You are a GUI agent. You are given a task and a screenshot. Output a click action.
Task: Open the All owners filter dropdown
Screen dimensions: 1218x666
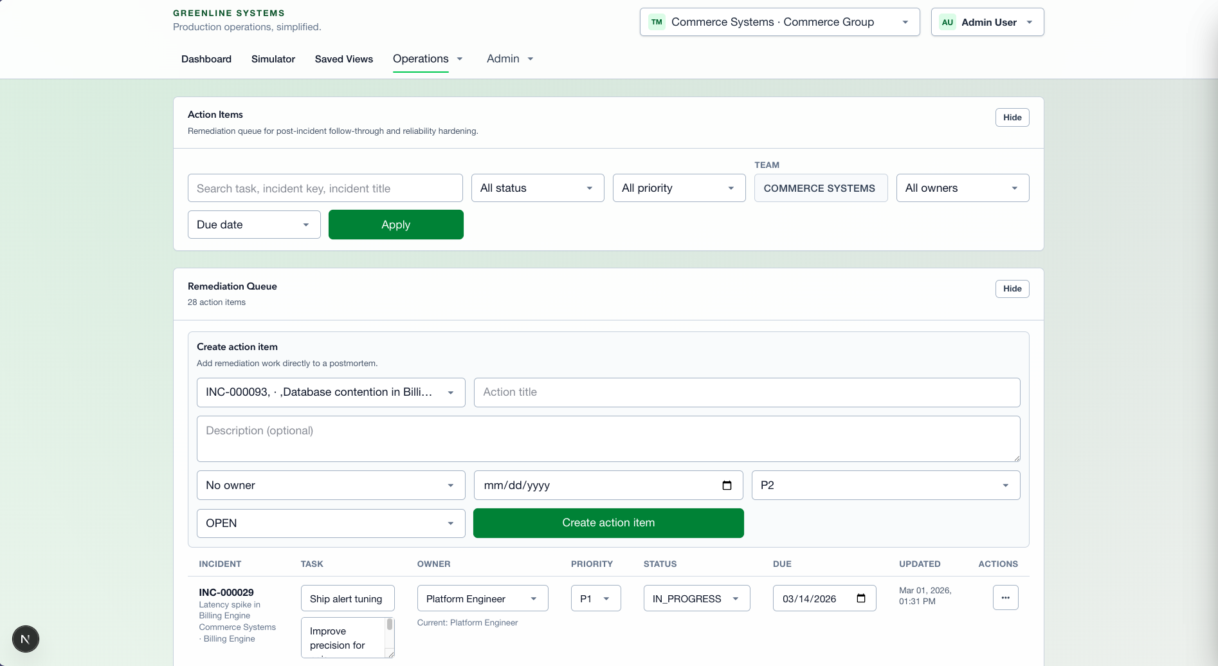[962, 188]
